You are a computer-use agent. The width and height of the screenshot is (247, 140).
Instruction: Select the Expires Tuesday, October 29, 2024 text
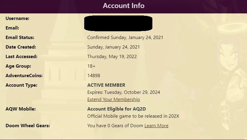point(124,92)
